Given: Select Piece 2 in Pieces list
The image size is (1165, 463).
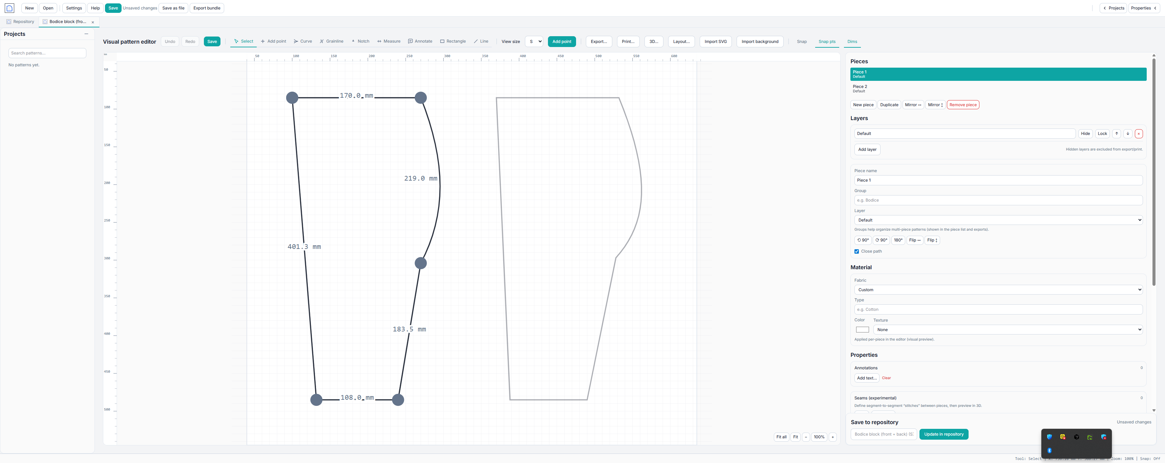Looking at the screenshot, I should [x=998, y=89].
